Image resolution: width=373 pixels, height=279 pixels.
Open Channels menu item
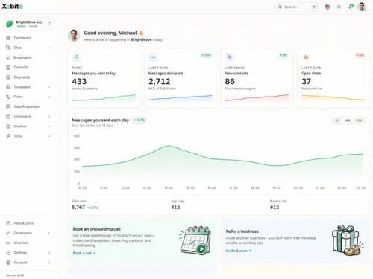point(28,243)
